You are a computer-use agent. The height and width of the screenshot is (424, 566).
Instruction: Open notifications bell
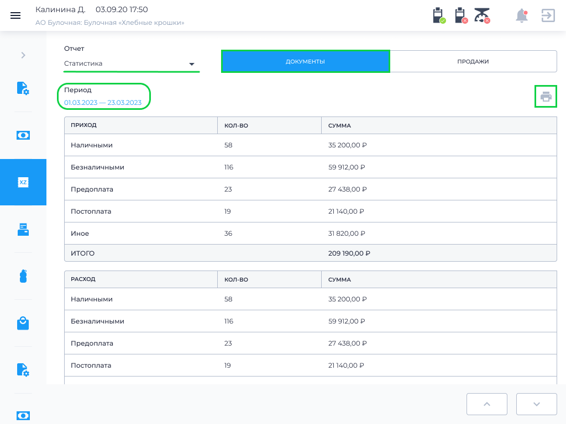(x=521, y=15)
